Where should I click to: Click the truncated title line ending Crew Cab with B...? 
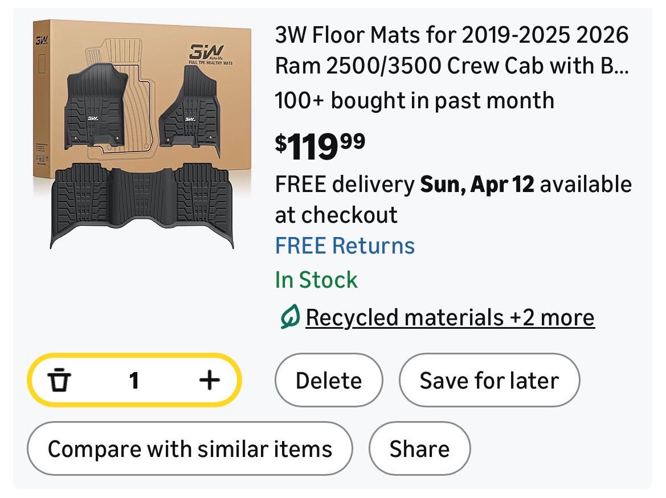click(452, 66)
